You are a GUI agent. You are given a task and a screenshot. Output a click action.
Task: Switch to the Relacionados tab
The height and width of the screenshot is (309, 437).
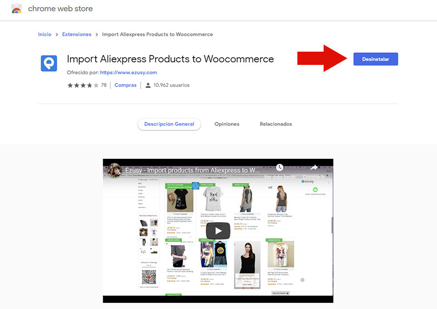(x=276, y=124)
